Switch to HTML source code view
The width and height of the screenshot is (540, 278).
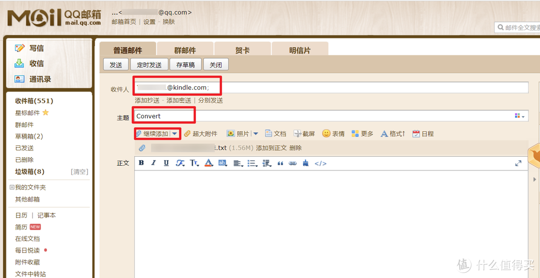320,164
